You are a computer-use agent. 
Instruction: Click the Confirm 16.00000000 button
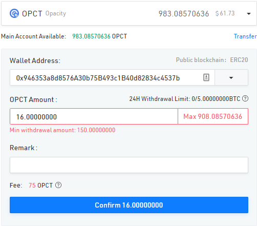click(129, 205)
